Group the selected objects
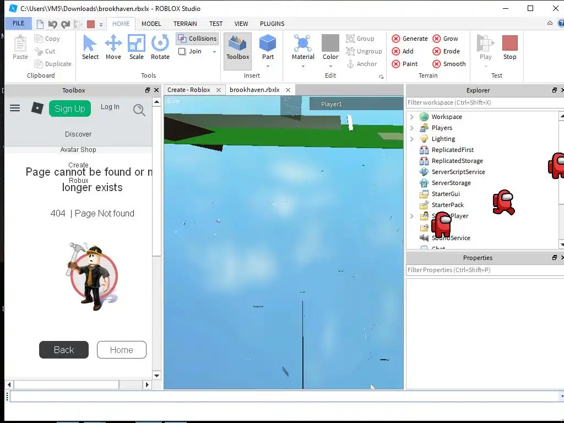564x423 pixels. tap(360, 39)
